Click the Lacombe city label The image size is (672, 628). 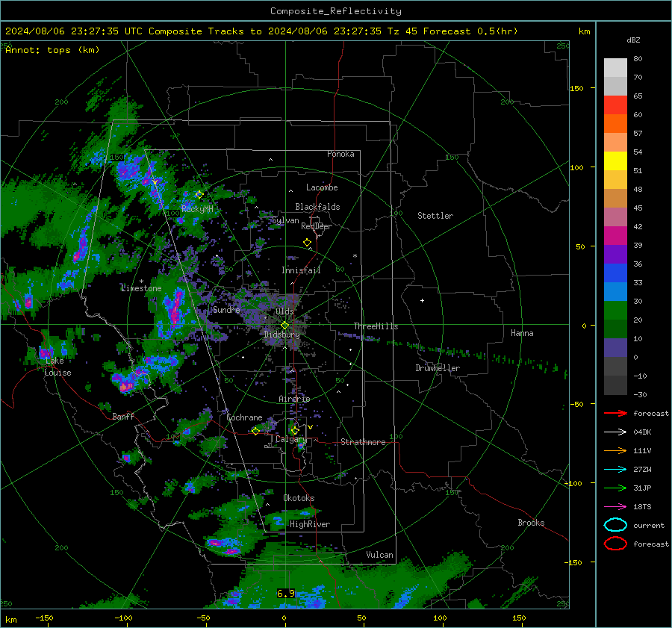tap(322, 187)
